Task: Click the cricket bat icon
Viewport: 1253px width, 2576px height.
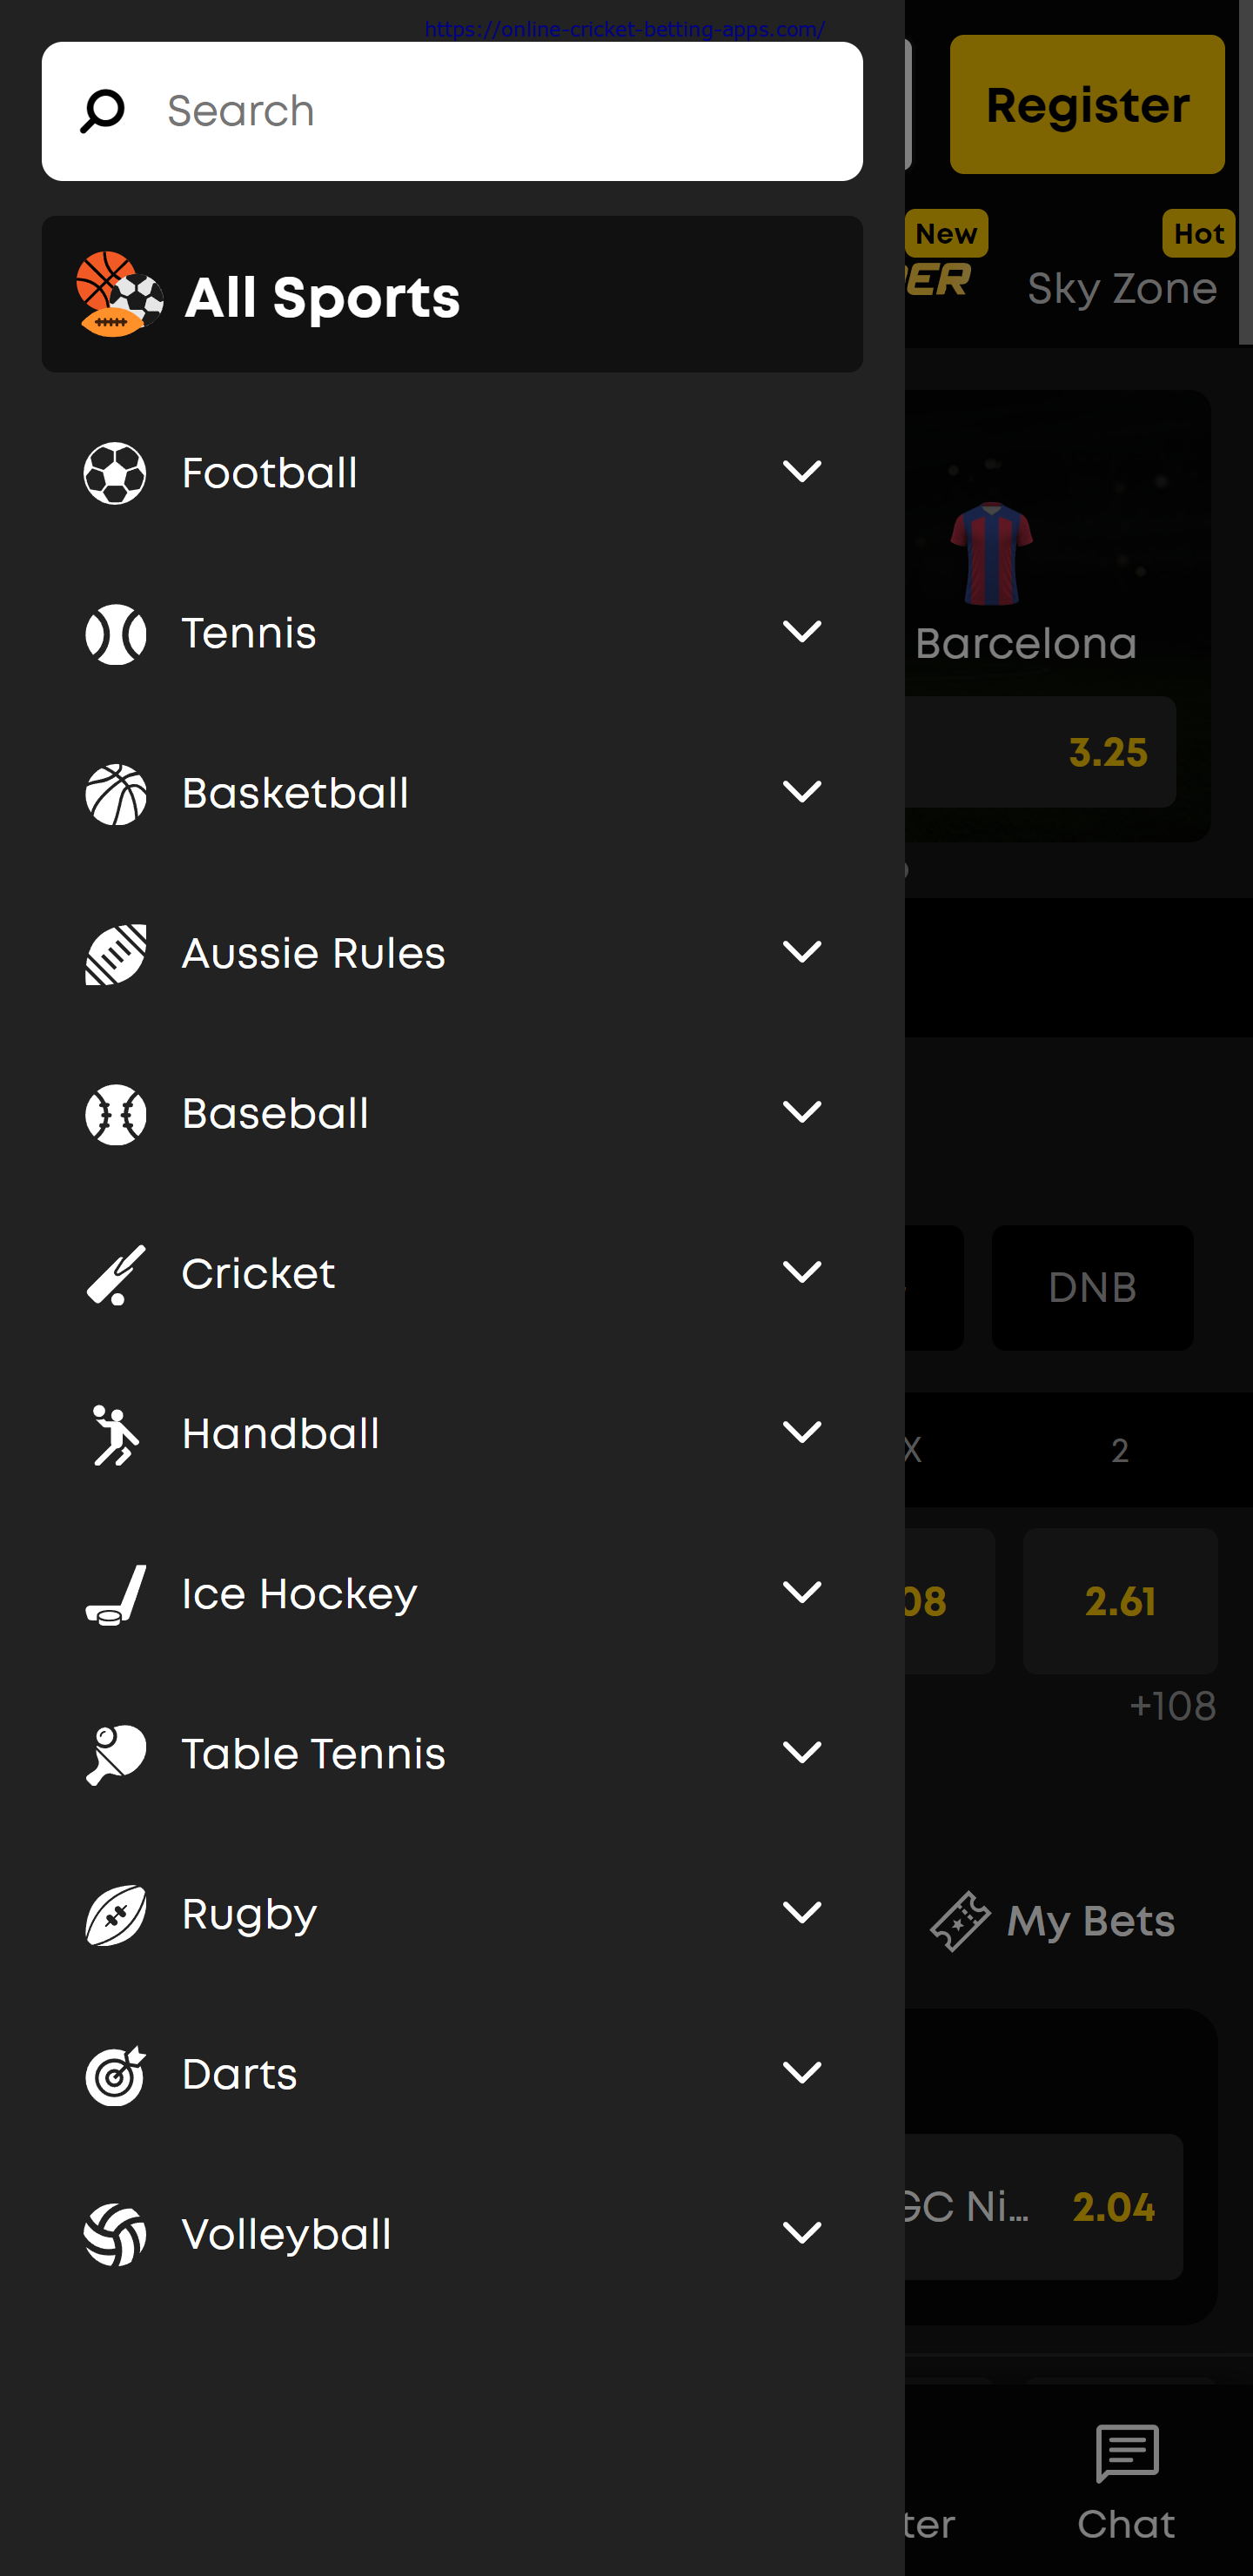Action: (116, 1274)
